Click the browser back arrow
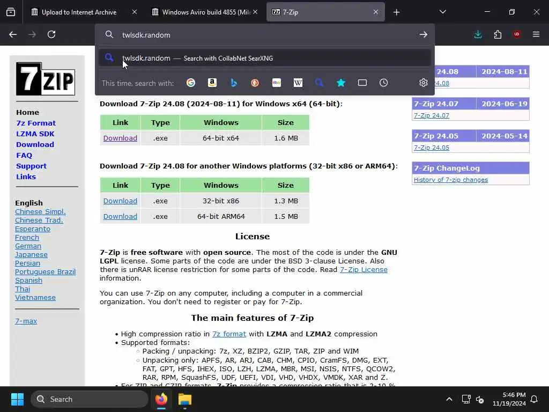 click(13, 34)
